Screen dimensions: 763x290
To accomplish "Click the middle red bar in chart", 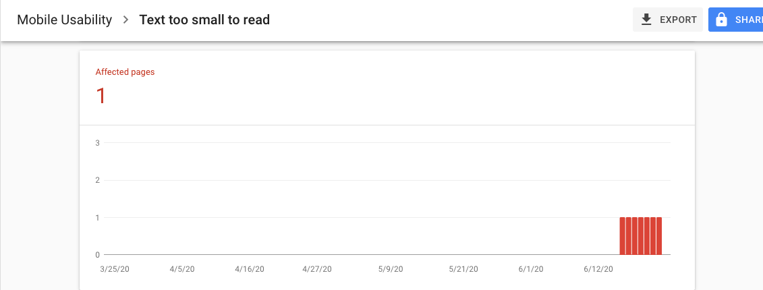I will click(x=641, y=236).
